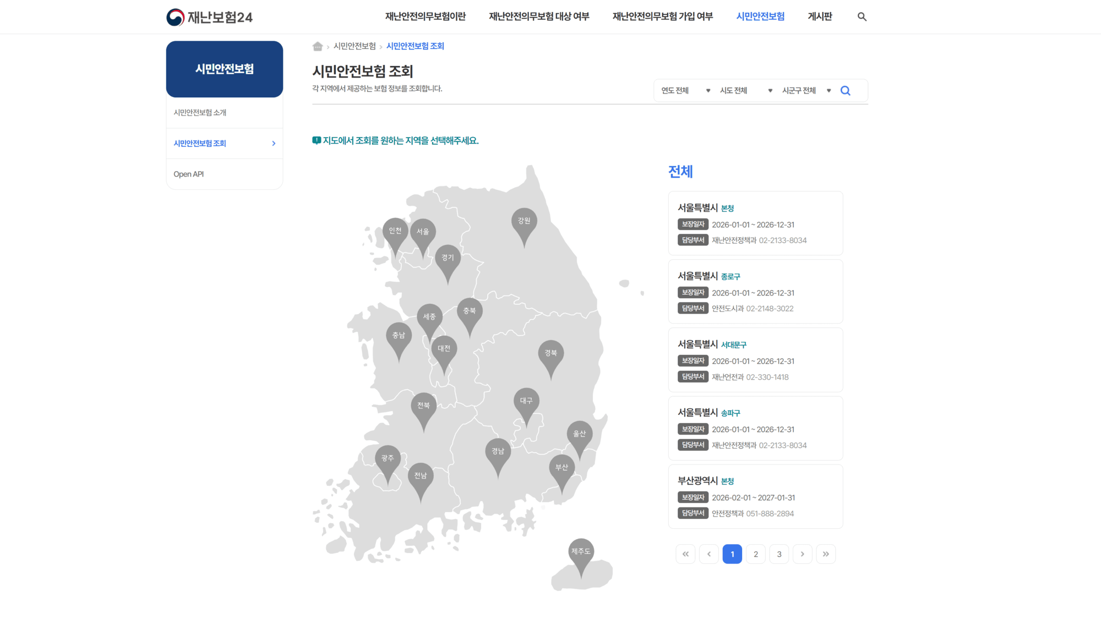
Task: Go to results page 2
Action: coord(756,554)
